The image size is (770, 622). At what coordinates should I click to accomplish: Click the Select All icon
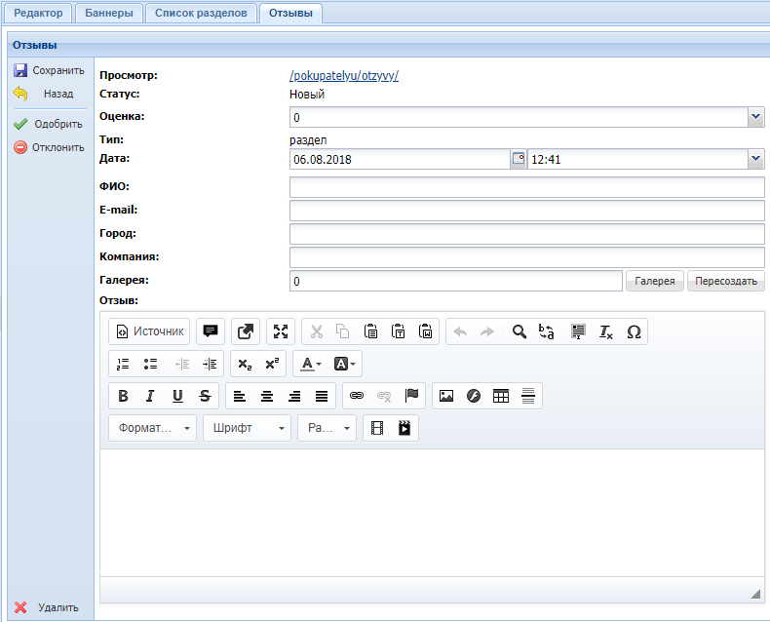click(x=579, y=331)
